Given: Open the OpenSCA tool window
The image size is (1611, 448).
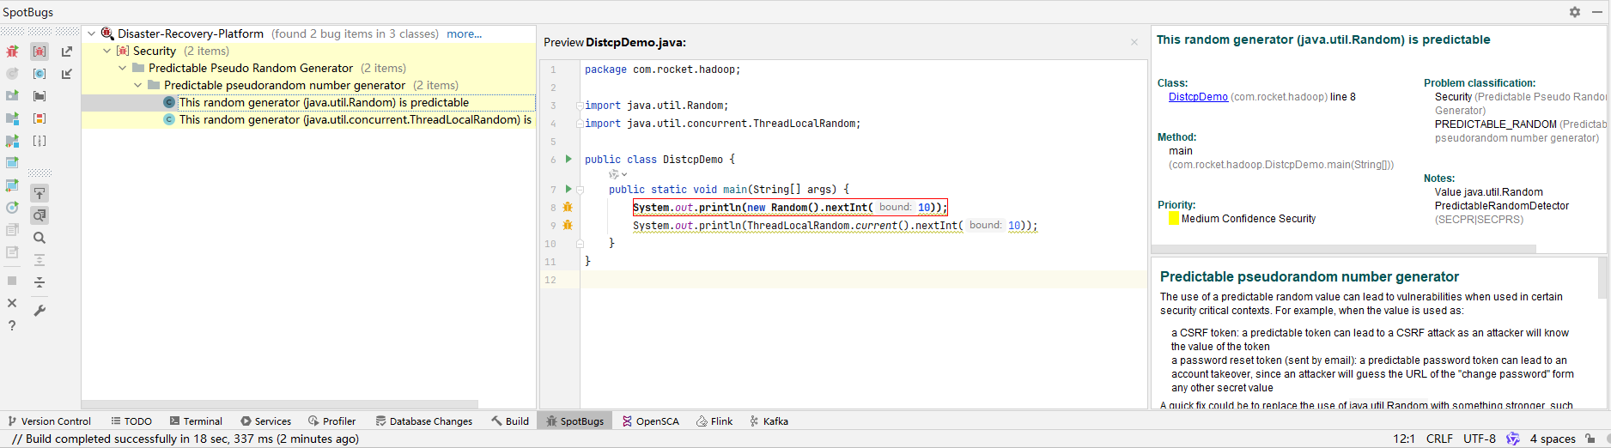Looking at the screenshot, I should click(x=650, y=421).
